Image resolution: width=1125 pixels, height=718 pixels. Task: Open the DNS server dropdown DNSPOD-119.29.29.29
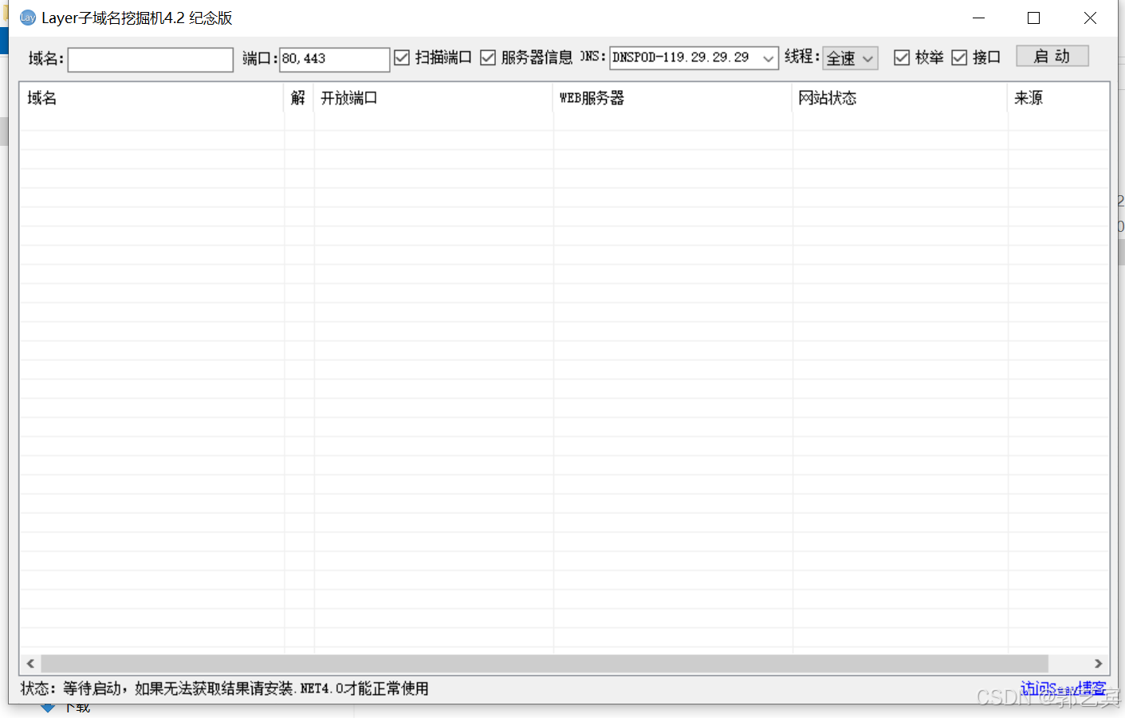click(694, 57)
